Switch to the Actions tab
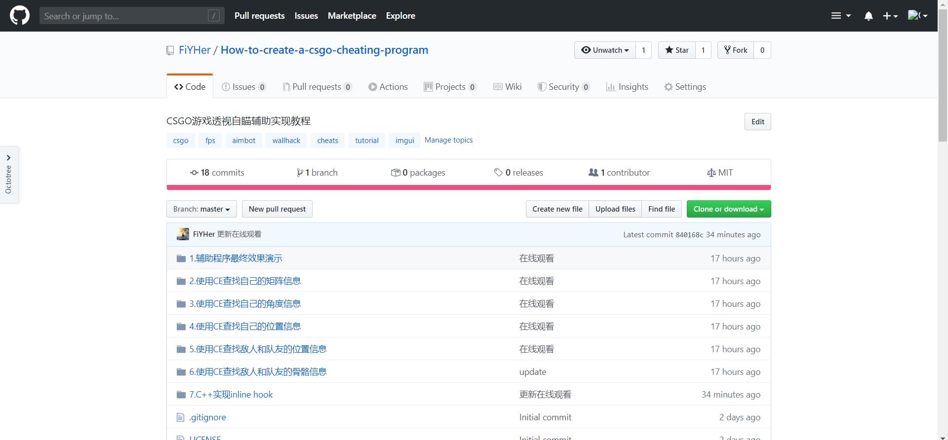 click(388, 87)
